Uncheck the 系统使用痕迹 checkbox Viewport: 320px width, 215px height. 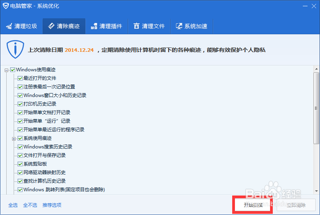[20, 138]
